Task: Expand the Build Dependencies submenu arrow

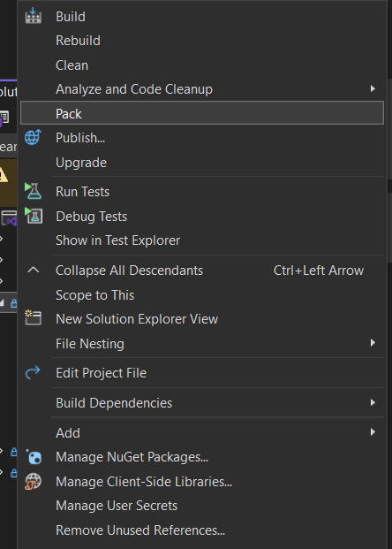Action: point(373,402)
